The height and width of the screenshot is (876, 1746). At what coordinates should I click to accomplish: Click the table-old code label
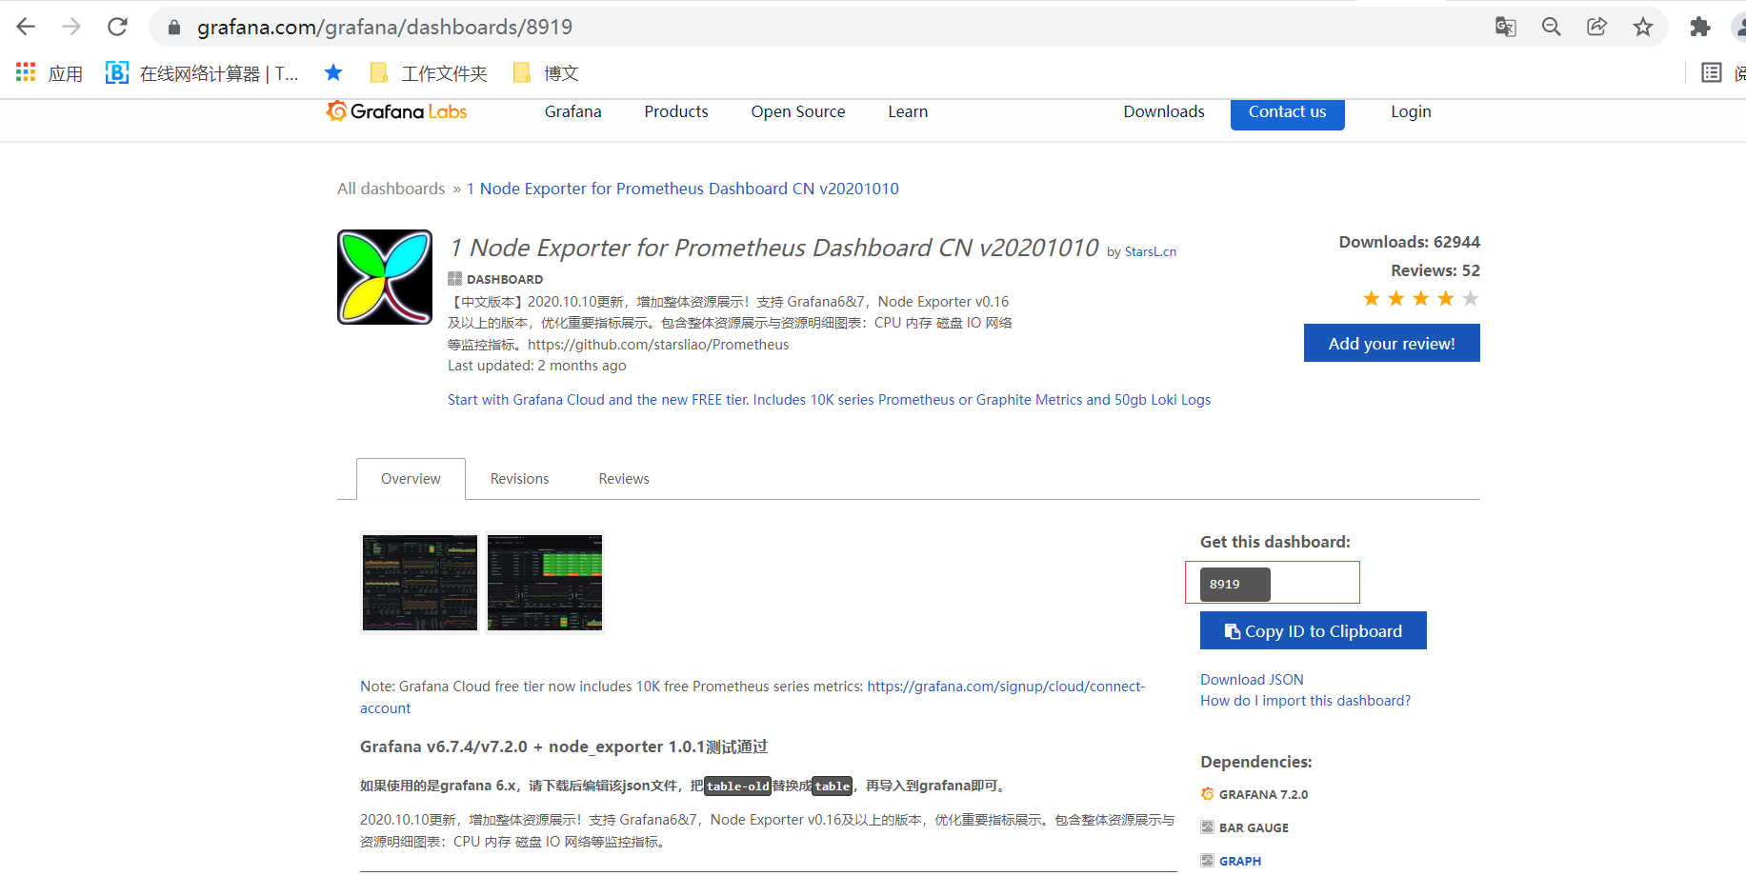click(737, 786)
